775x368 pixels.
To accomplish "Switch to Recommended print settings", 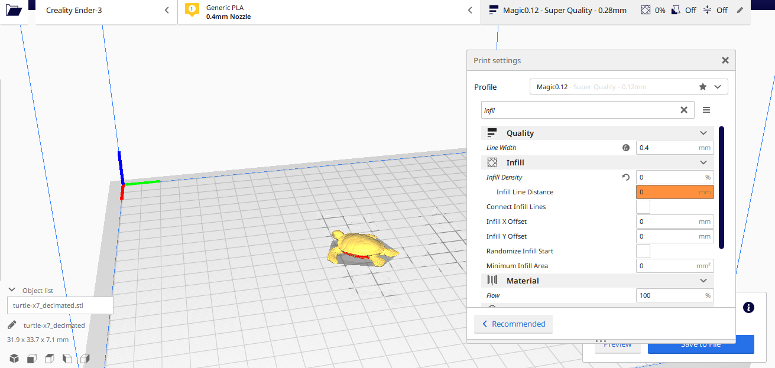I will 513,324.
